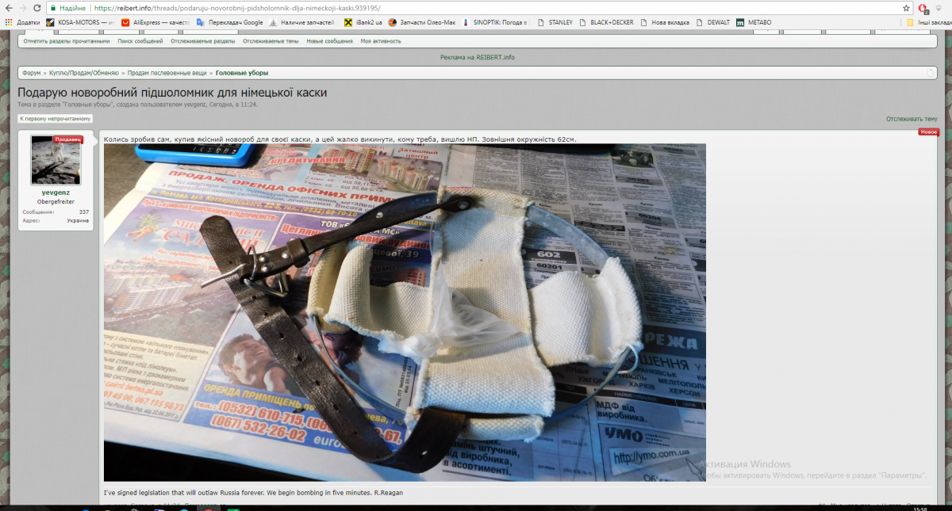Image resolution: width=952 pixels, height=511 pixels.
Task: Click the thread title heading
Action: [172, 93]
